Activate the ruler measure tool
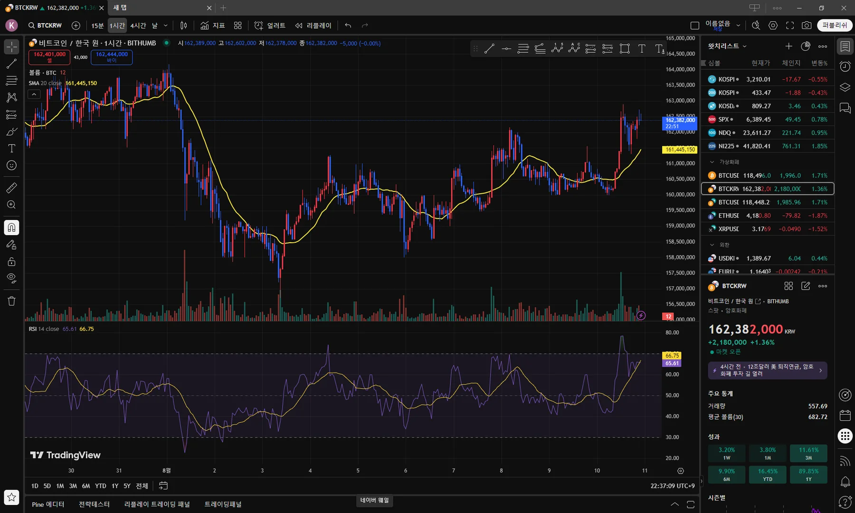 (x=11, y=188)
